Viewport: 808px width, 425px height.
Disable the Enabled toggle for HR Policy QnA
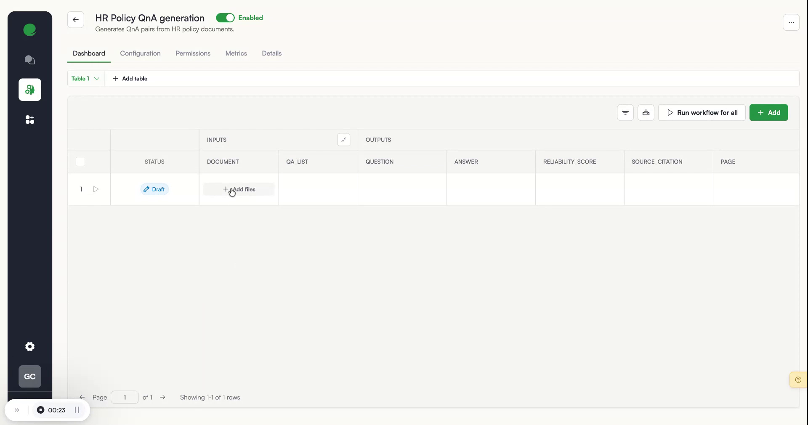(x=226, y=18)
